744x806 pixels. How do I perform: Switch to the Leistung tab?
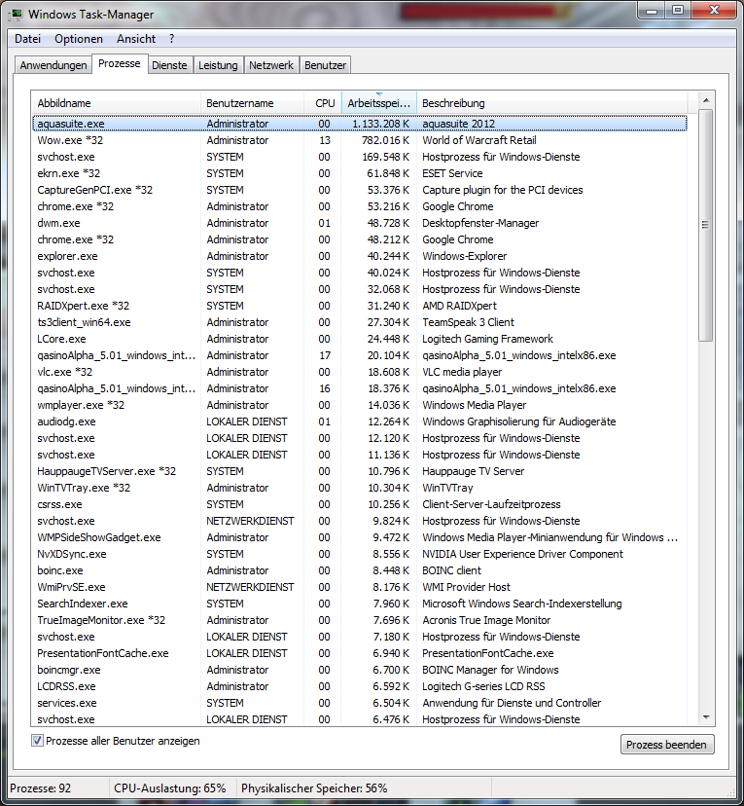click(x=218, y=65)
